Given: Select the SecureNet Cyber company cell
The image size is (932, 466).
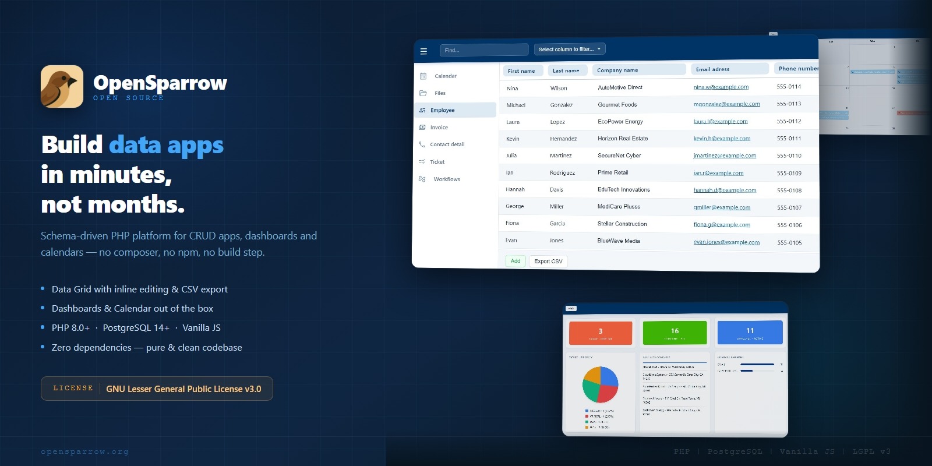Looking at the screenshot, I should [x=619, y=156].
